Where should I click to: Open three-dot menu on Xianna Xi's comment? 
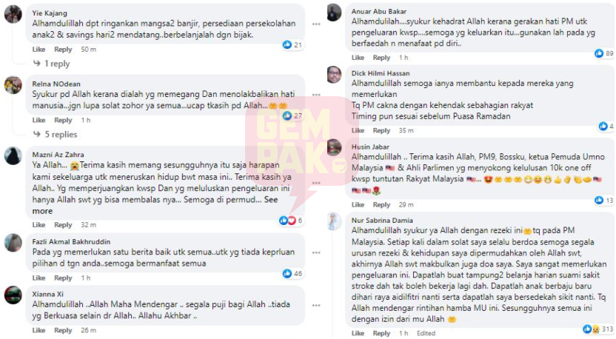(x=316, y=305)
